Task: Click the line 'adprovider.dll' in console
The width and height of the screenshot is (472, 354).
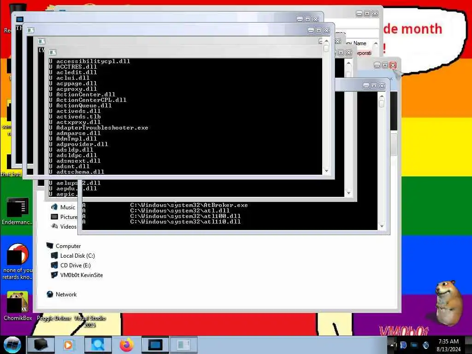Action: point(82,144)
